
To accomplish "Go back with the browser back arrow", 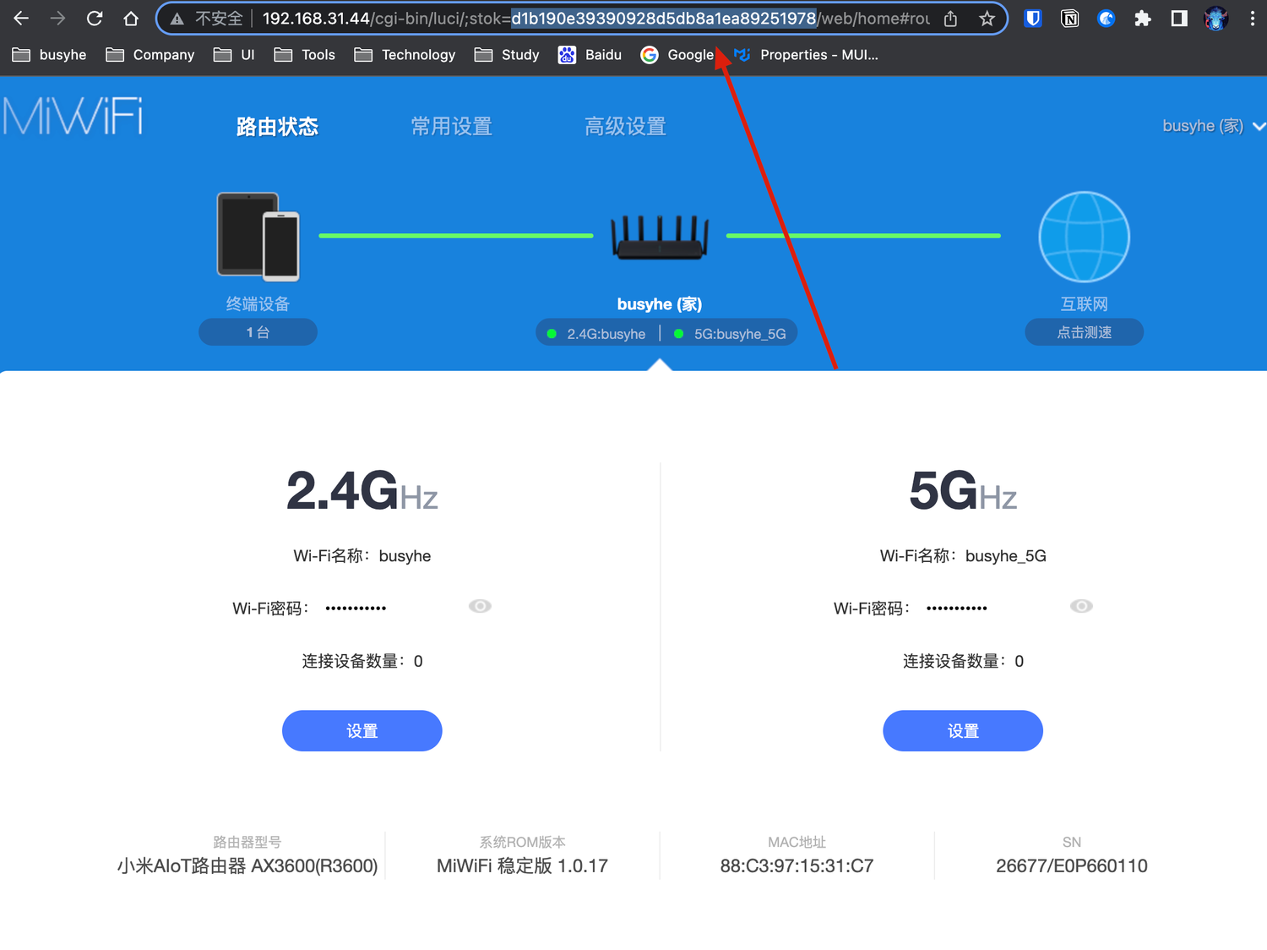I will point(21,18).
